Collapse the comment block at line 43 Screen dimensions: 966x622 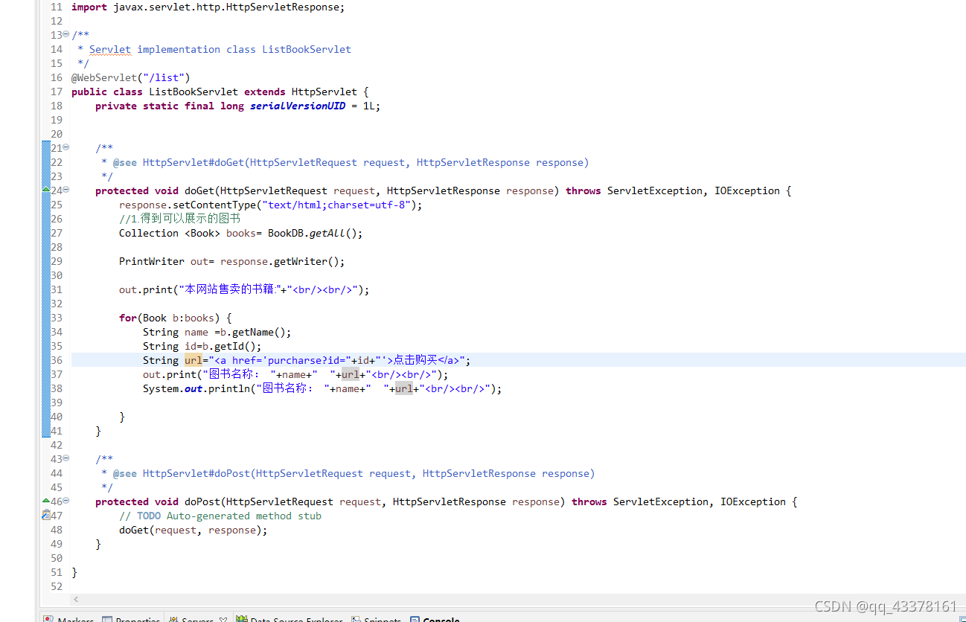pos(65,458)
